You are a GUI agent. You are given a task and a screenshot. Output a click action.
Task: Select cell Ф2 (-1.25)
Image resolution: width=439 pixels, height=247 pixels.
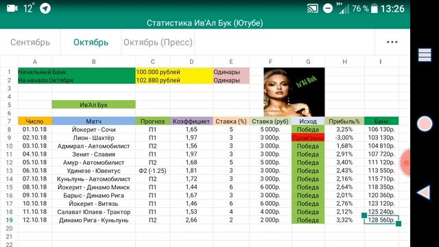tap(152, 171)
